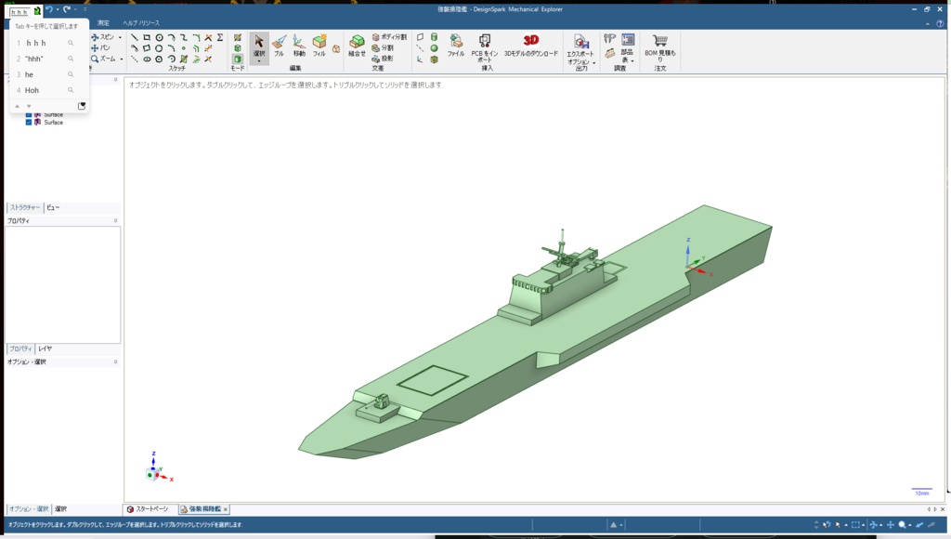Select the dashed Construction Line tool
951x539 pixels.
coord(134,59)
